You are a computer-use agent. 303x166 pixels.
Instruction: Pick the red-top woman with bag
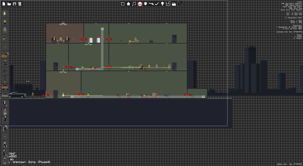click(5, 144)
